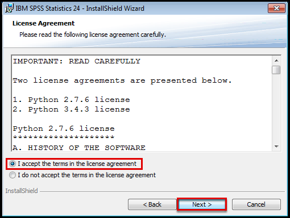Click the "2. Python 3.4.3 license" list entry
Viewport: 290px width, 218px height.
click(x=71, y=109)
